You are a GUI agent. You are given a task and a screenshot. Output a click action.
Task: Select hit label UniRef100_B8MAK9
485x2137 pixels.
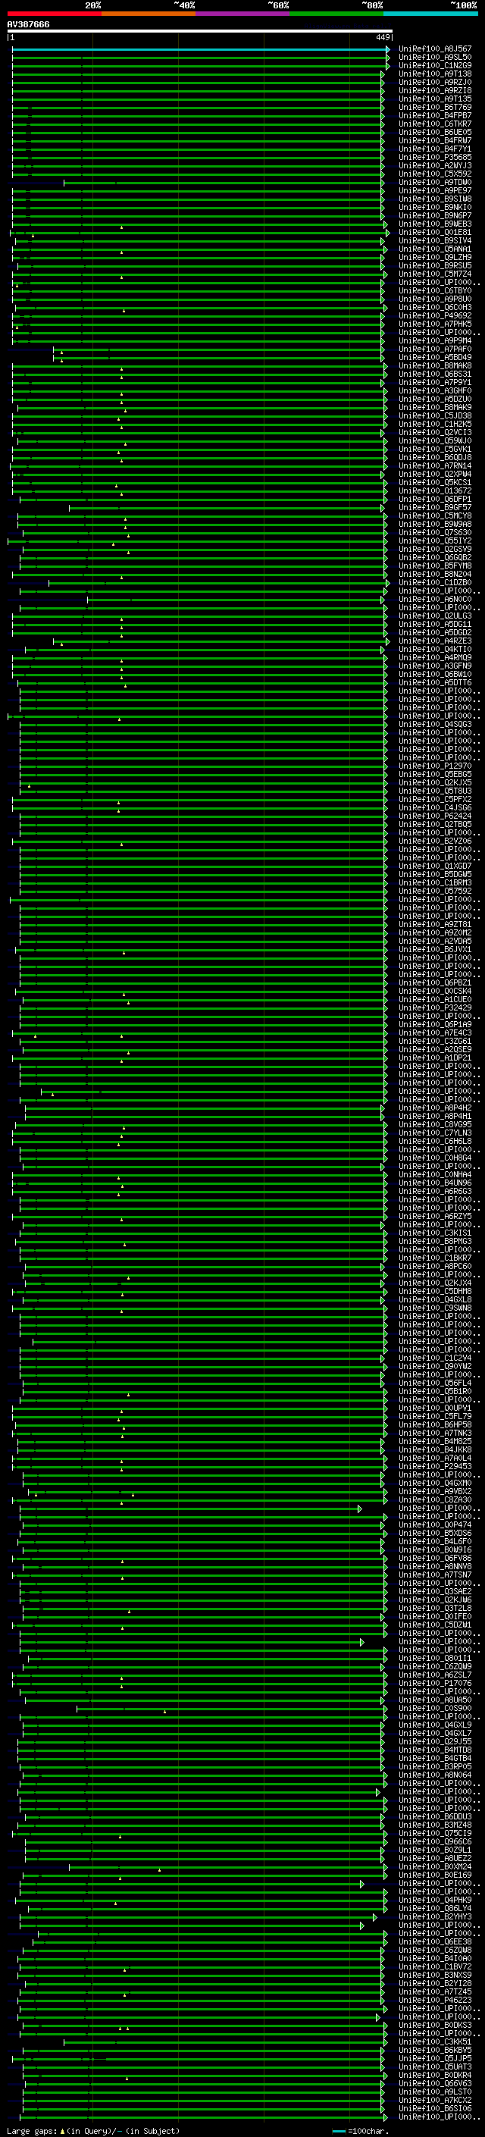[435, 407]
